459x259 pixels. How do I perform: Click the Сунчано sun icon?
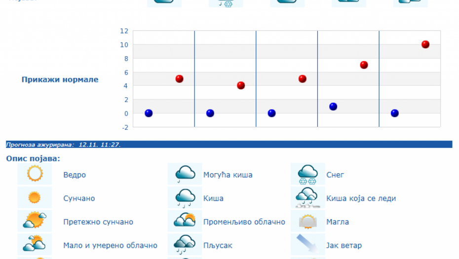coord(35,198)
